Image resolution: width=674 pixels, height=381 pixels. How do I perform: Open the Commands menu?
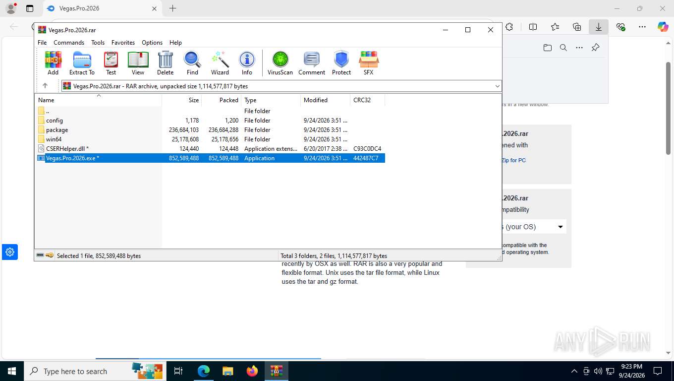[69, 43]
